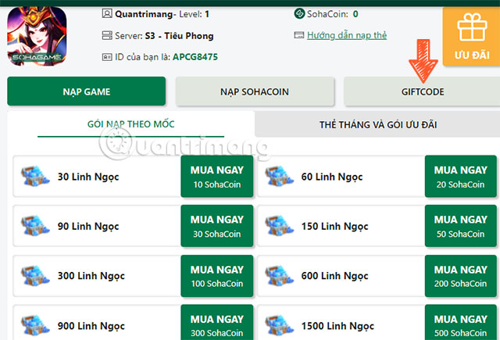Click the gem chest icon for 60 Linh Ngọc
500x340 pixels.
tap(279, 176)
